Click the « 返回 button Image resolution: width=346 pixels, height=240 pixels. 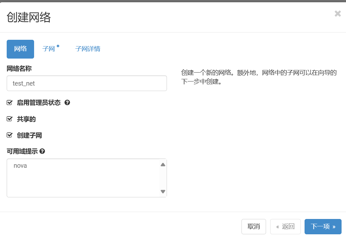point(285,227)
